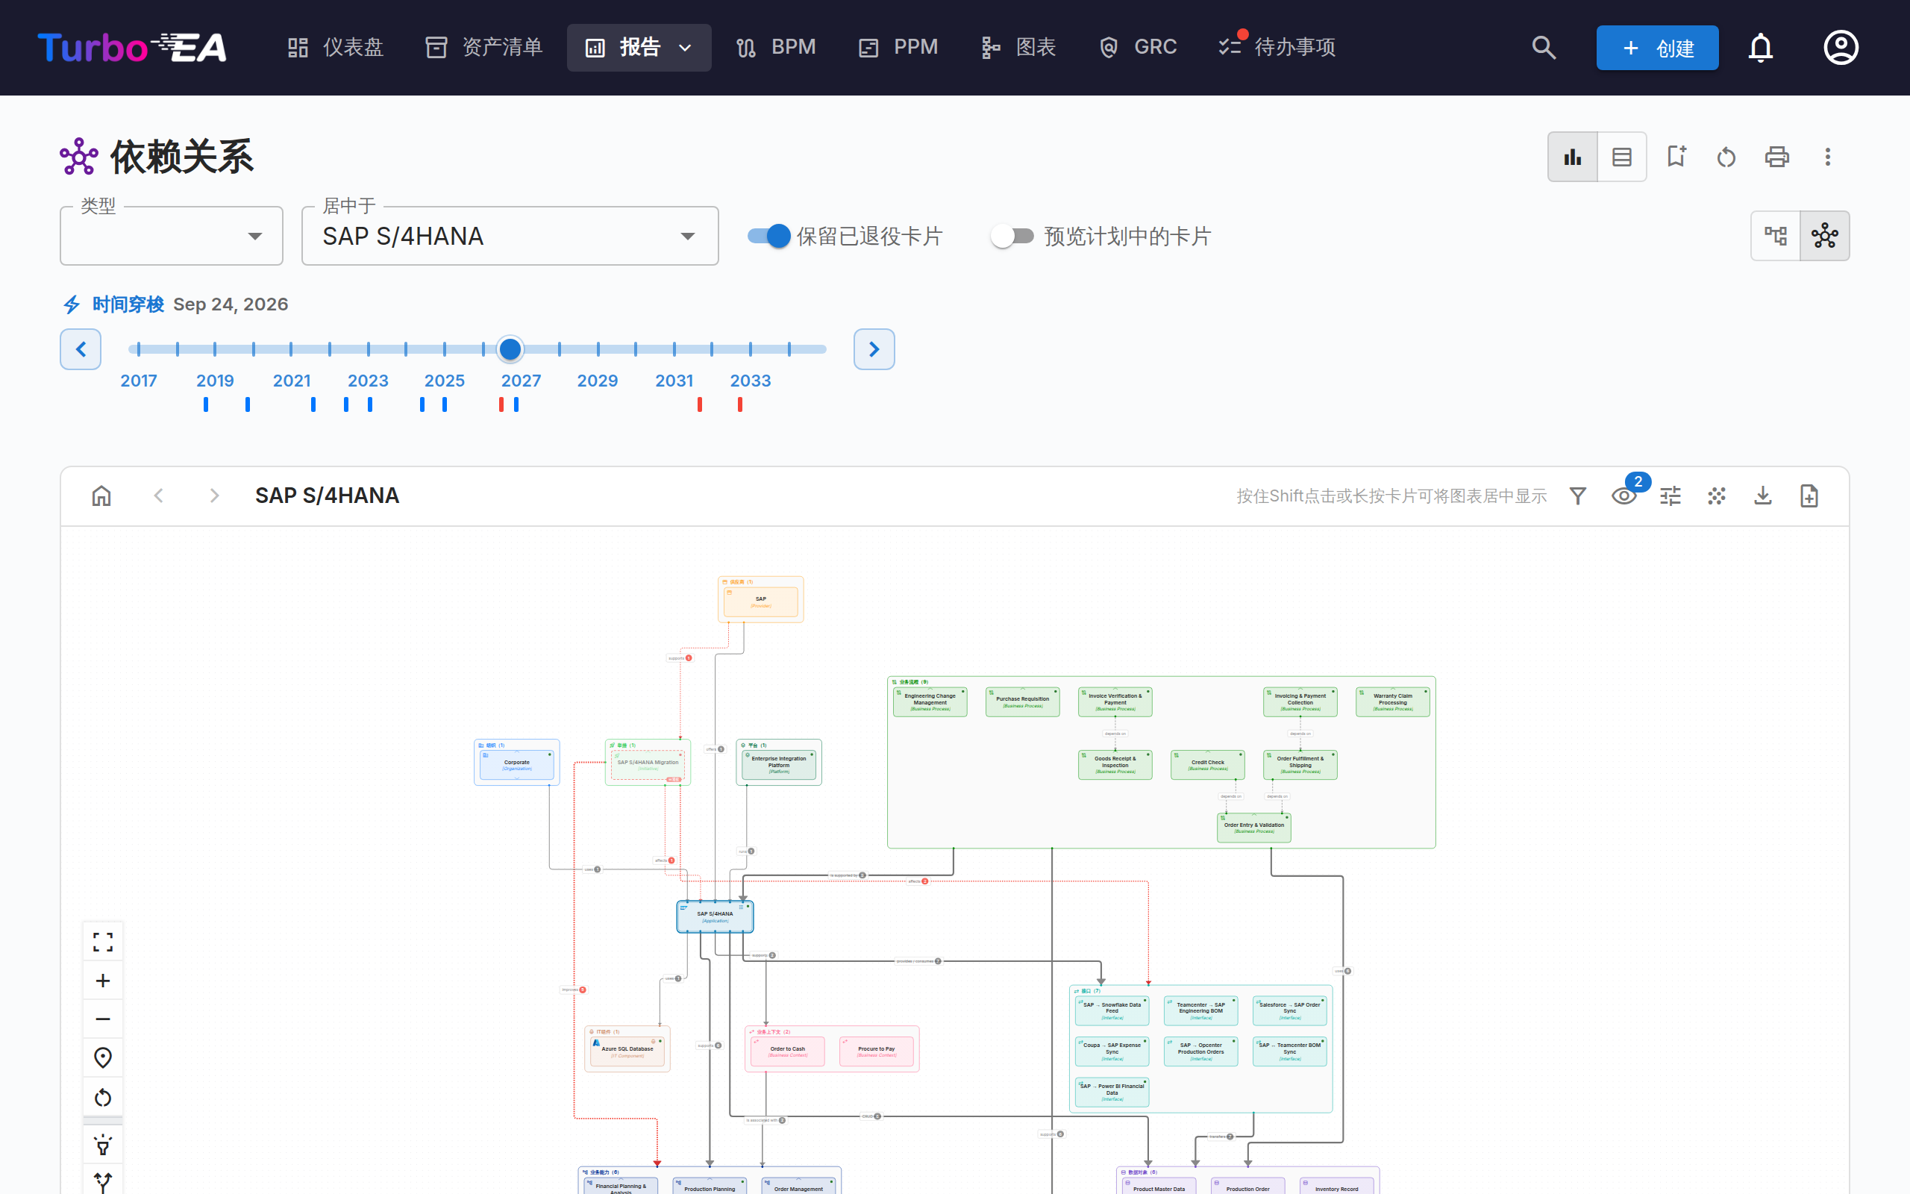Print the dependency report
The width and height of the screenshot is (1910, 1194).
1776,157
